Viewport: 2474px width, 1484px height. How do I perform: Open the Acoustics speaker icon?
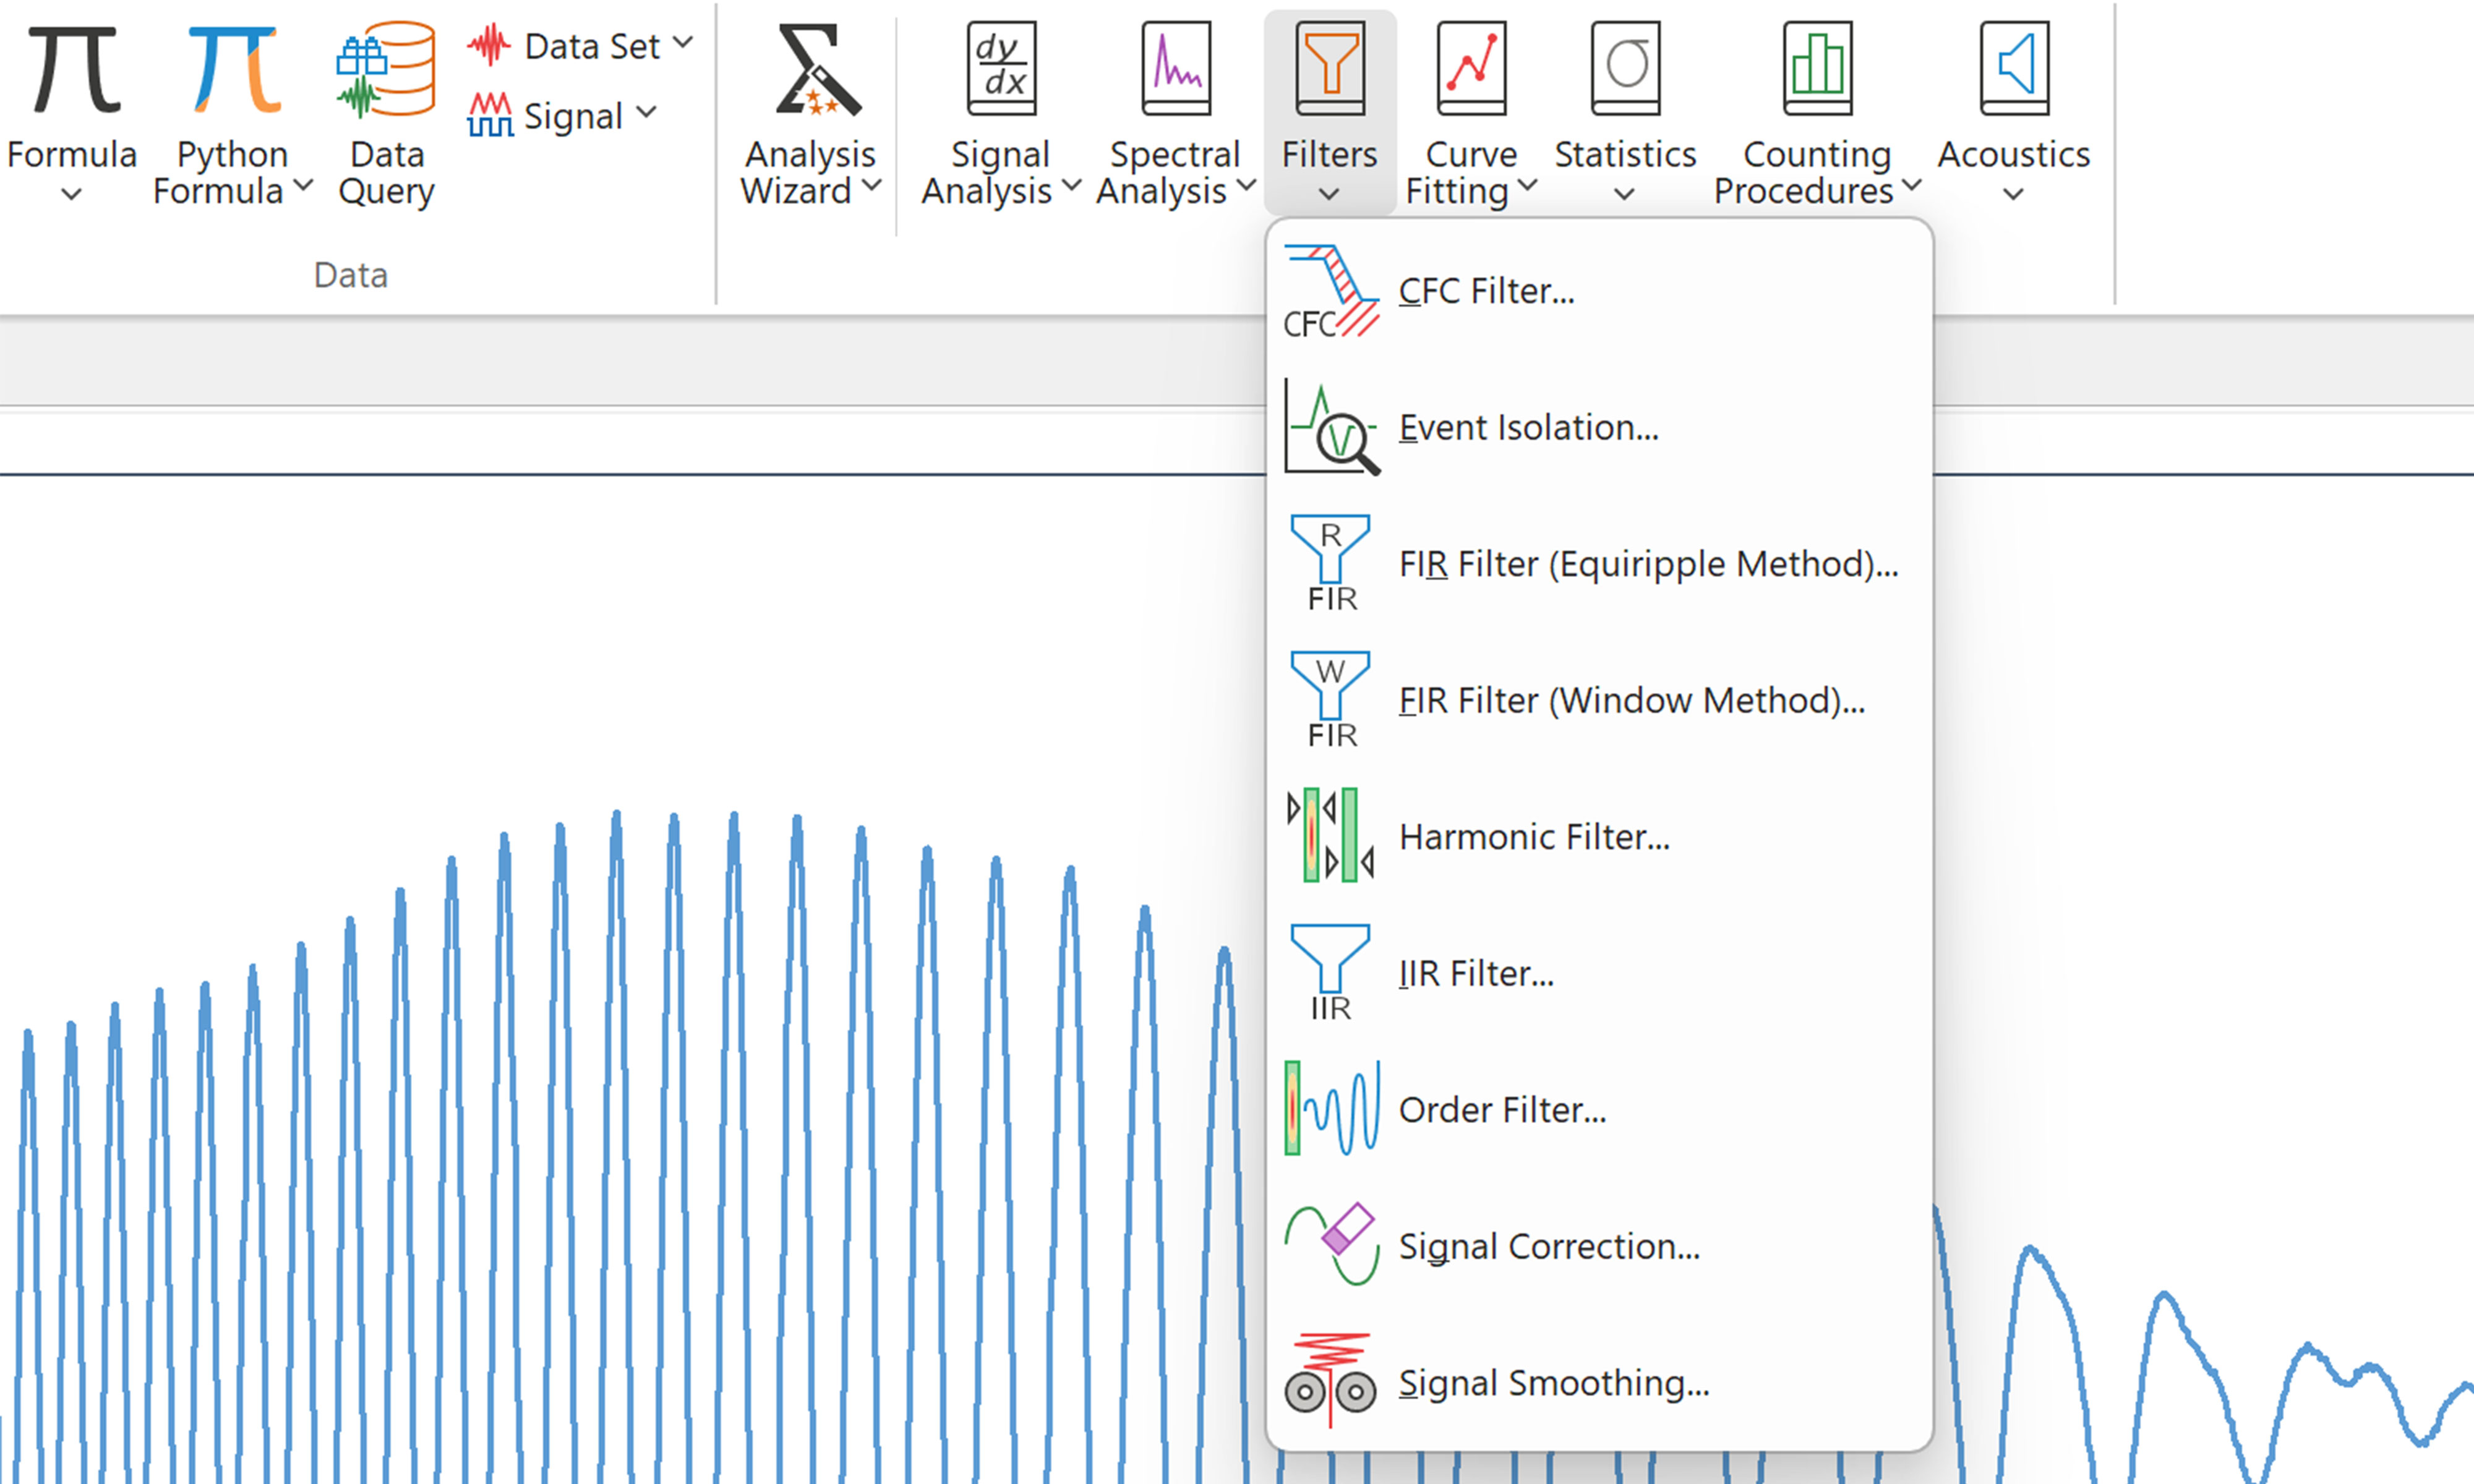click(x=2015, y=69)
